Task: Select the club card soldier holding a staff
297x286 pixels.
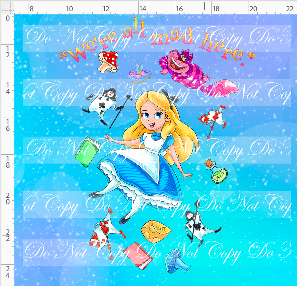Action: [103, 104]
